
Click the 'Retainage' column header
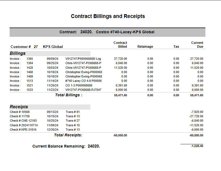(145, 47)
